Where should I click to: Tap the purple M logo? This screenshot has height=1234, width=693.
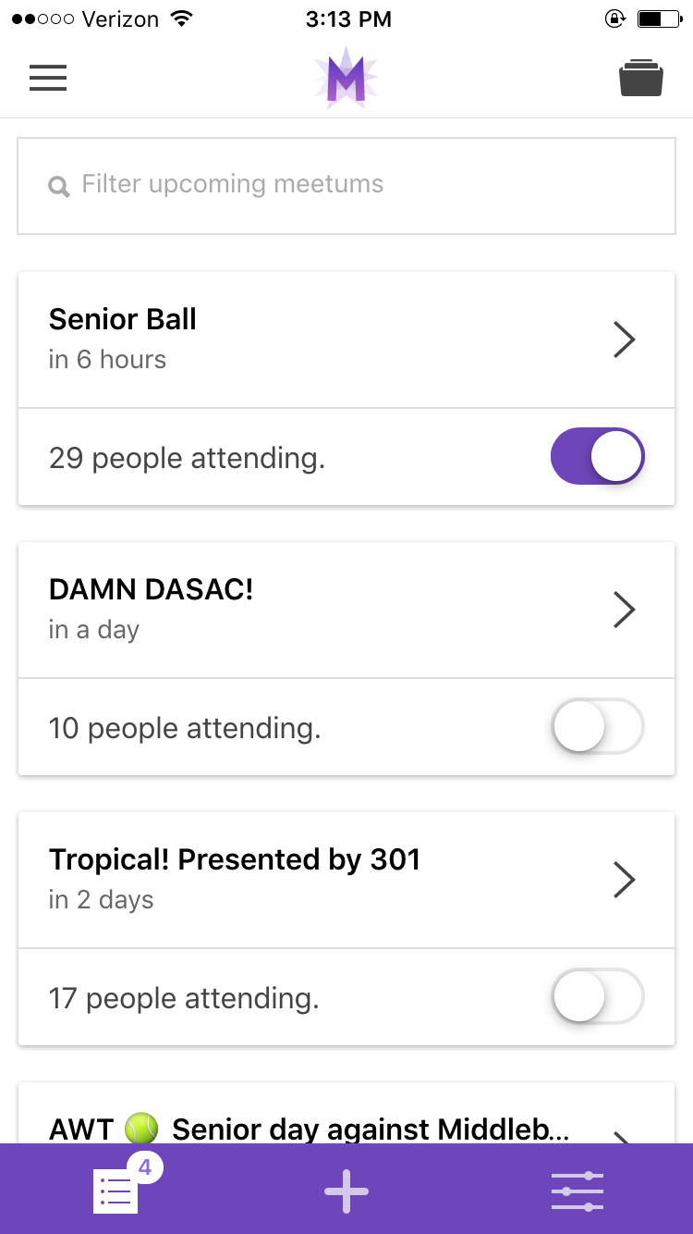point(346,79)
